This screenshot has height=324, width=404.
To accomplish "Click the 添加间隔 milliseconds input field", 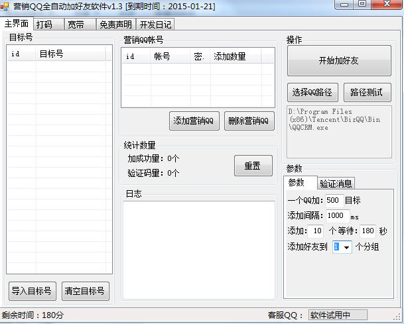I will (338, 215).
